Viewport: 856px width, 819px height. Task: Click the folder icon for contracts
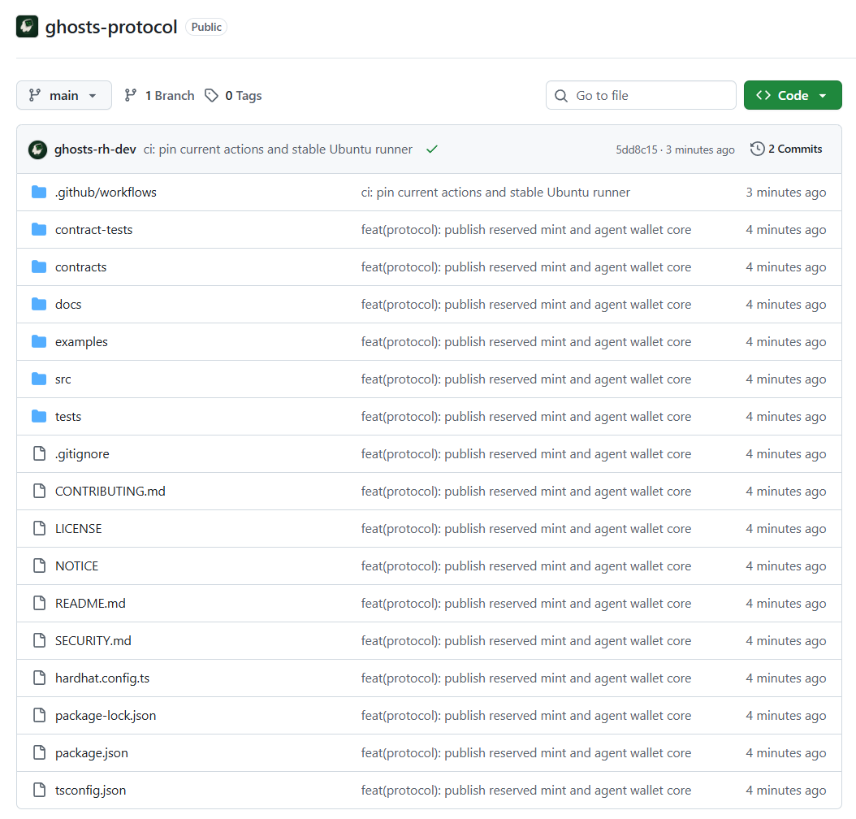pos(39,267)
